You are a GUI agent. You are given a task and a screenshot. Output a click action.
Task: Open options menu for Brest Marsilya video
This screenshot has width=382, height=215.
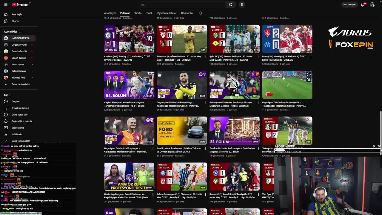pos(311,57)
